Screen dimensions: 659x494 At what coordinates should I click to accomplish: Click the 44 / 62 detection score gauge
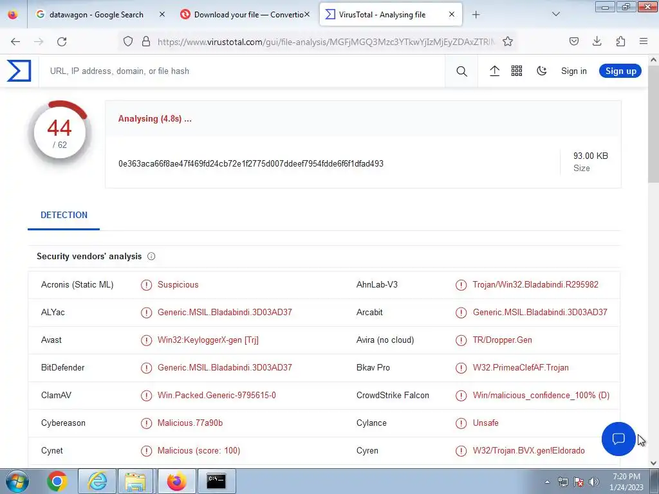tap(60, 133)
